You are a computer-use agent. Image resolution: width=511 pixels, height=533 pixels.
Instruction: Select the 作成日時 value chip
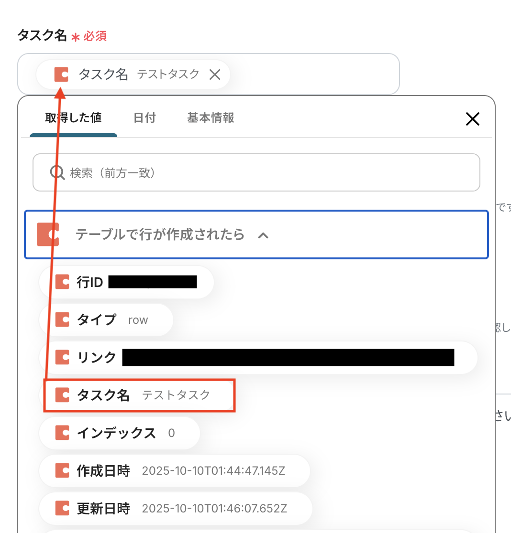(175, 471)
